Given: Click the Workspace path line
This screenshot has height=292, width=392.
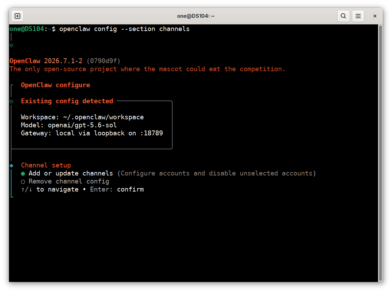Looking at the screenshot, I should 82,117.
